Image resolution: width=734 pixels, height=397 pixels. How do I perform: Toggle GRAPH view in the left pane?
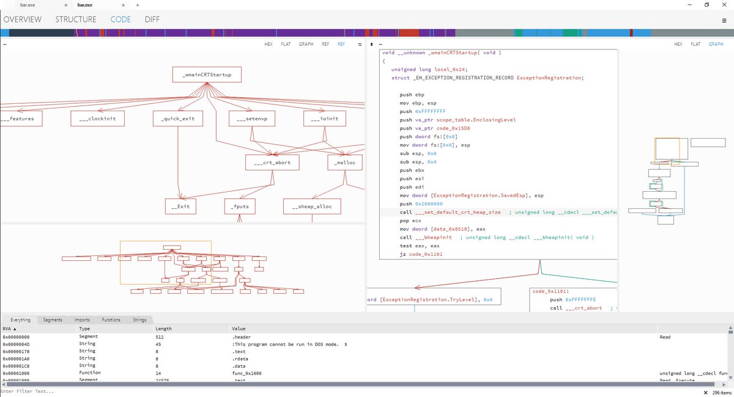[x=306, y=45]
